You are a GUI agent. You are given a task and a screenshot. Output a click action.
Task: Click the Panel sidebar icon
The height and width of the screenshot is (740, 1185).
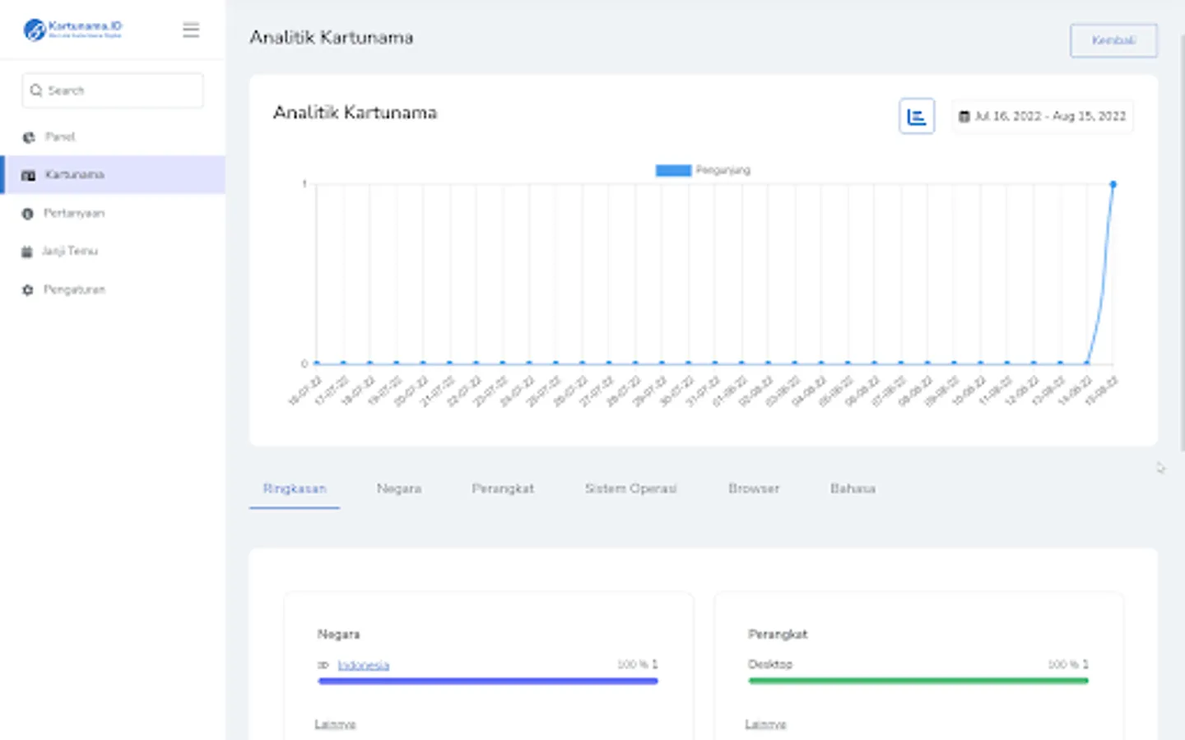pos(29,137)
